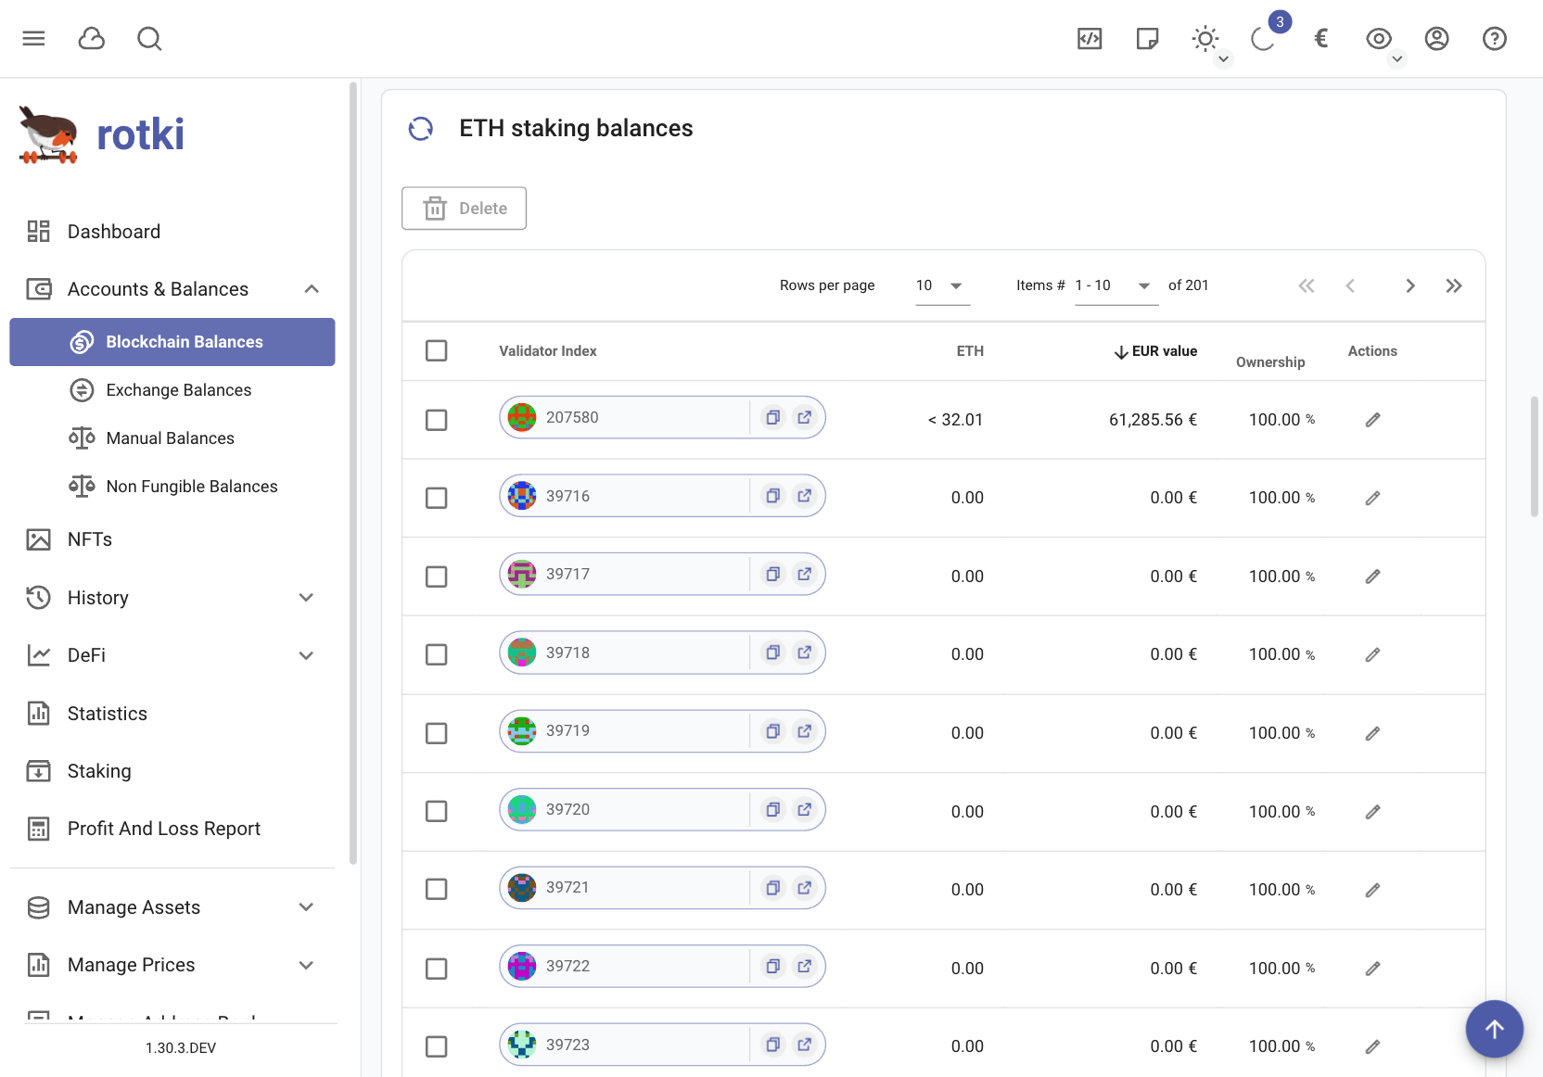Check the row for validator 39717

tap(436, 577)
